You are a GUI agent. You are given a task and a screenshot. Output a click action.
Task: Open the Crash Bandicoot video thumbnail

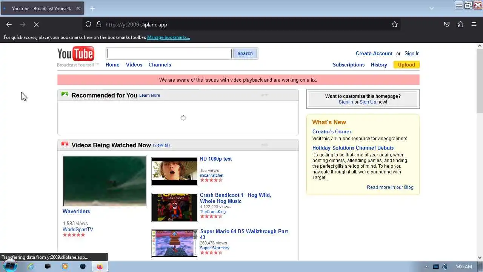(x=175, y=207)
